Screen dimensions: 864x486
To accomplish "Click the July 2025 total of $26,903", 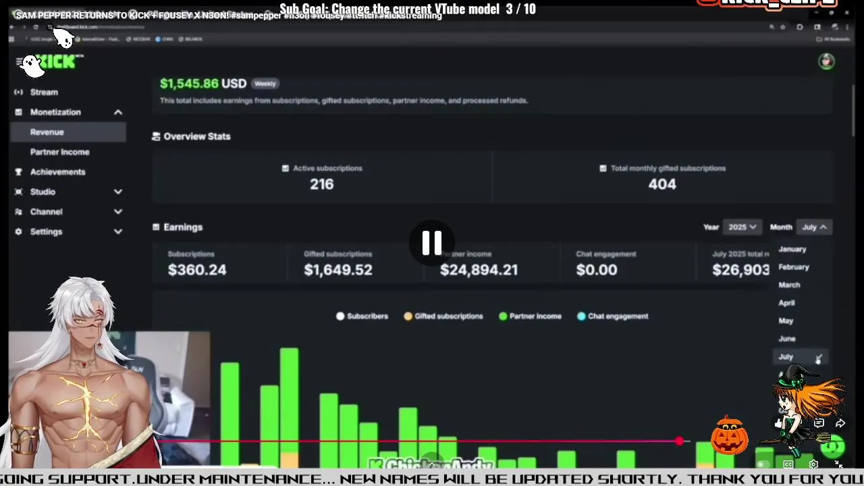I will pyautogui.click(x=740, y=270).
